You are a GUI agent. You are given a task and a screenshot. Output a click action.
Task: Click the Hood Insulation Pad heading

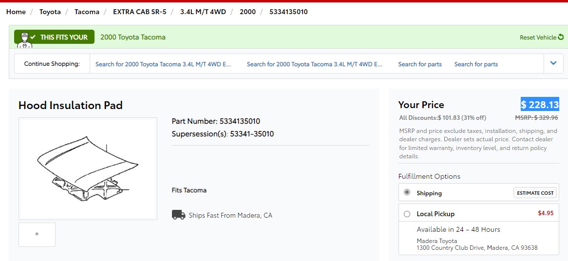(71, 105)
